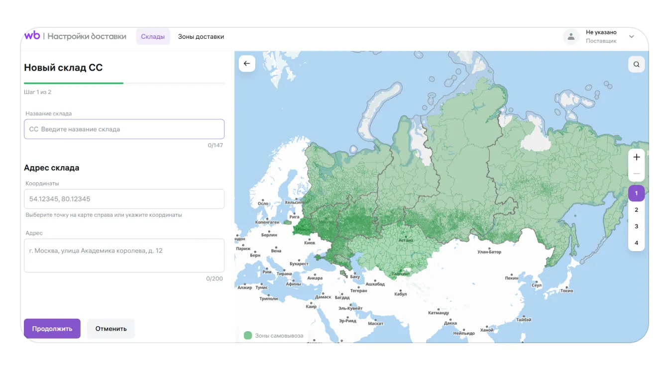Viewport: 669px width, 370px height.
Task: Open the map search magnifier
Action: 636,64
